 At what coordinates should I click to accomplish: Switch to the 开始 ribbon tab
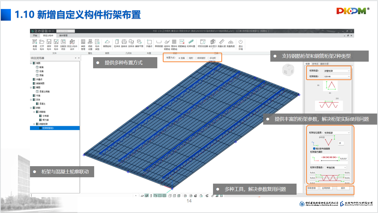(x=35, y=35)
